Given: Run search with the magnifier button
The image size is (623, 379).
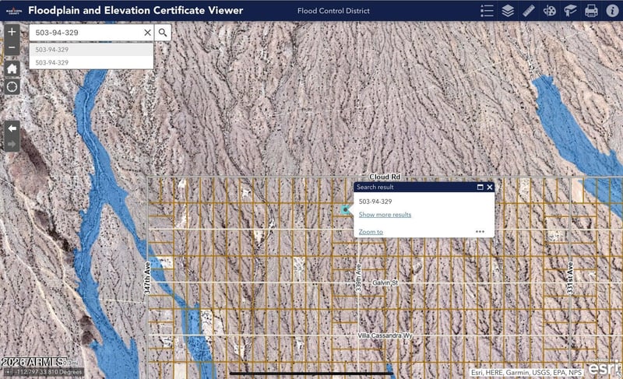Looking at the screenshot, I should point(163,33).
